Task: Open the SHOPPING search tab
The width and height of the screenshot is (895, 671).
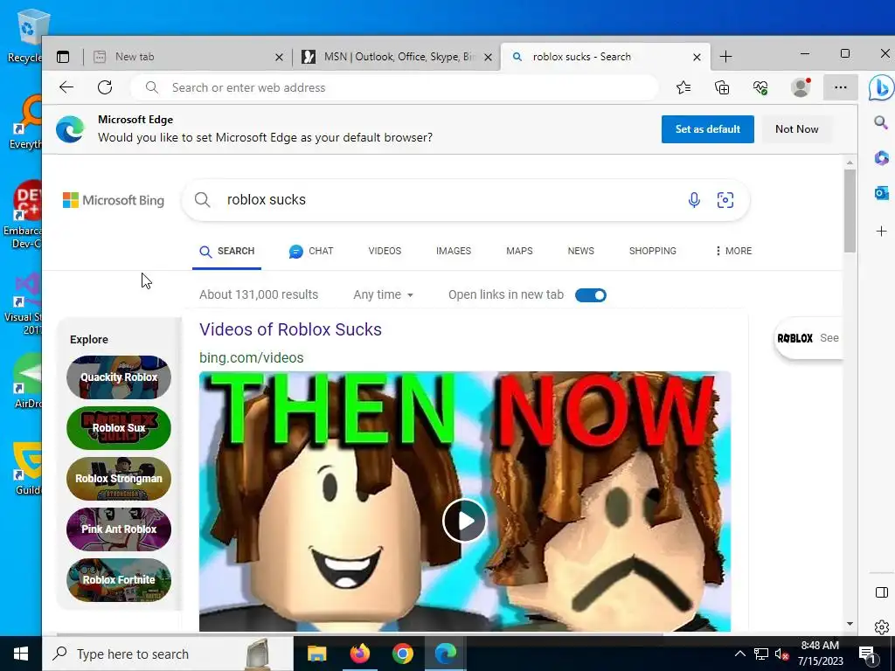Action: tap(652, 251)
